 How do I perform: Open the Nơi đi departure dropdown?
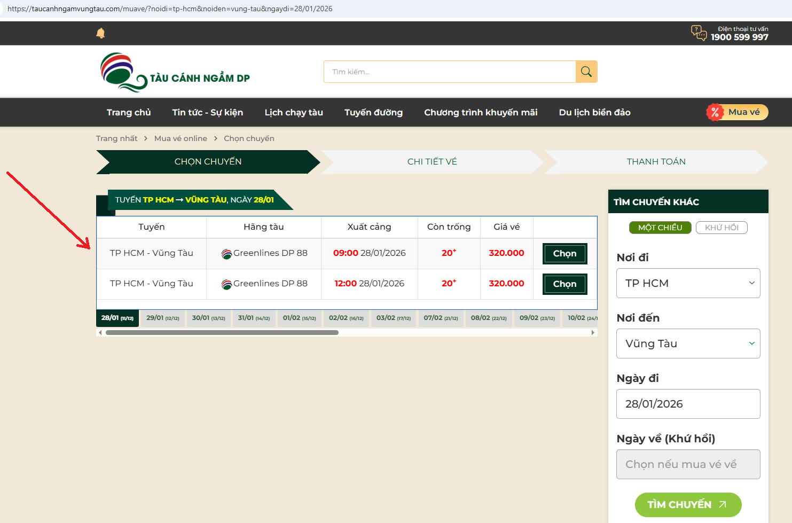pos(688,283)
